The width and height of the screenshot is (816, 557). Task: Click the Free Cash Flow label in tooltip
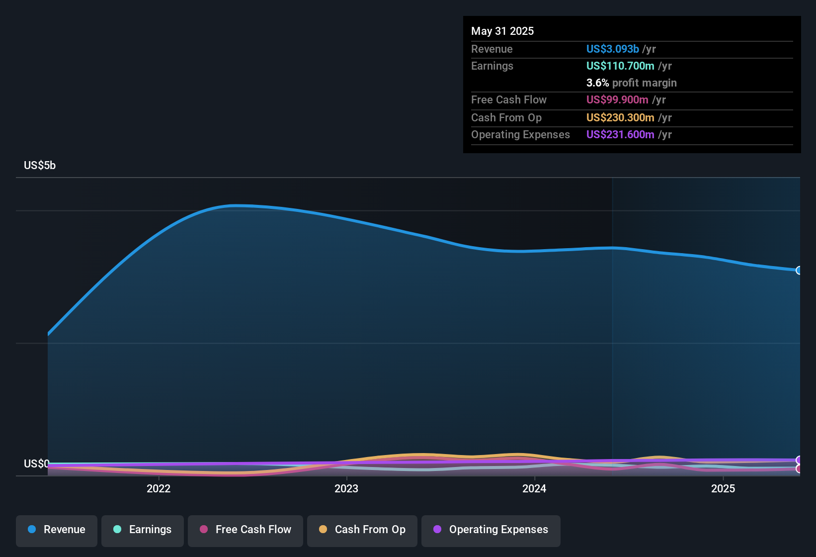(509, 99)
